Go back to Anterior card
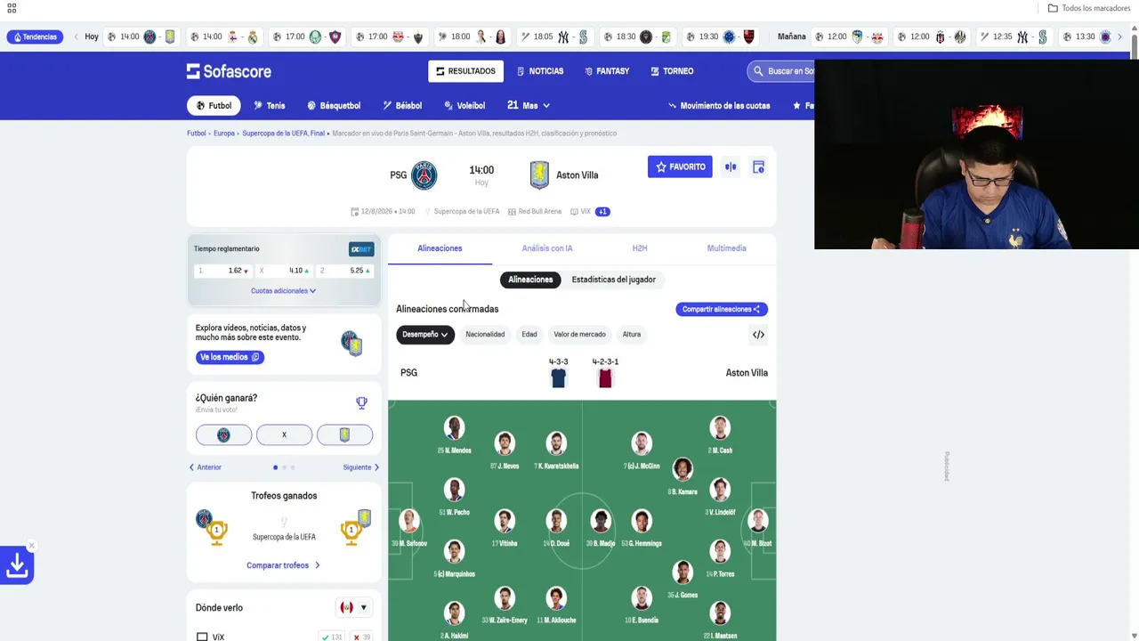1139x641 pixels. [205, 467]
